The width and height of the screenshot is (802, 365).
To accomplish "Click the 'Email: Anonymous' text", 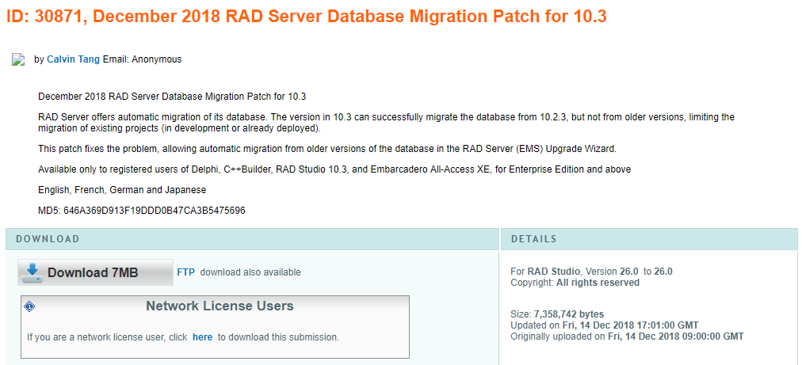I will (x=142, y=59).
